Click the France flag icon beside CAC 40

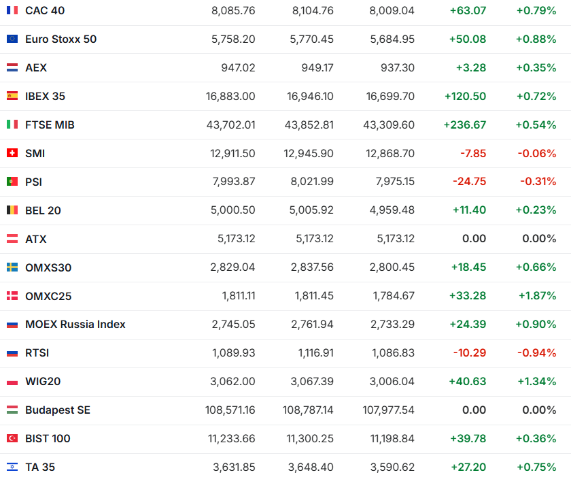[x=12, y=11]
